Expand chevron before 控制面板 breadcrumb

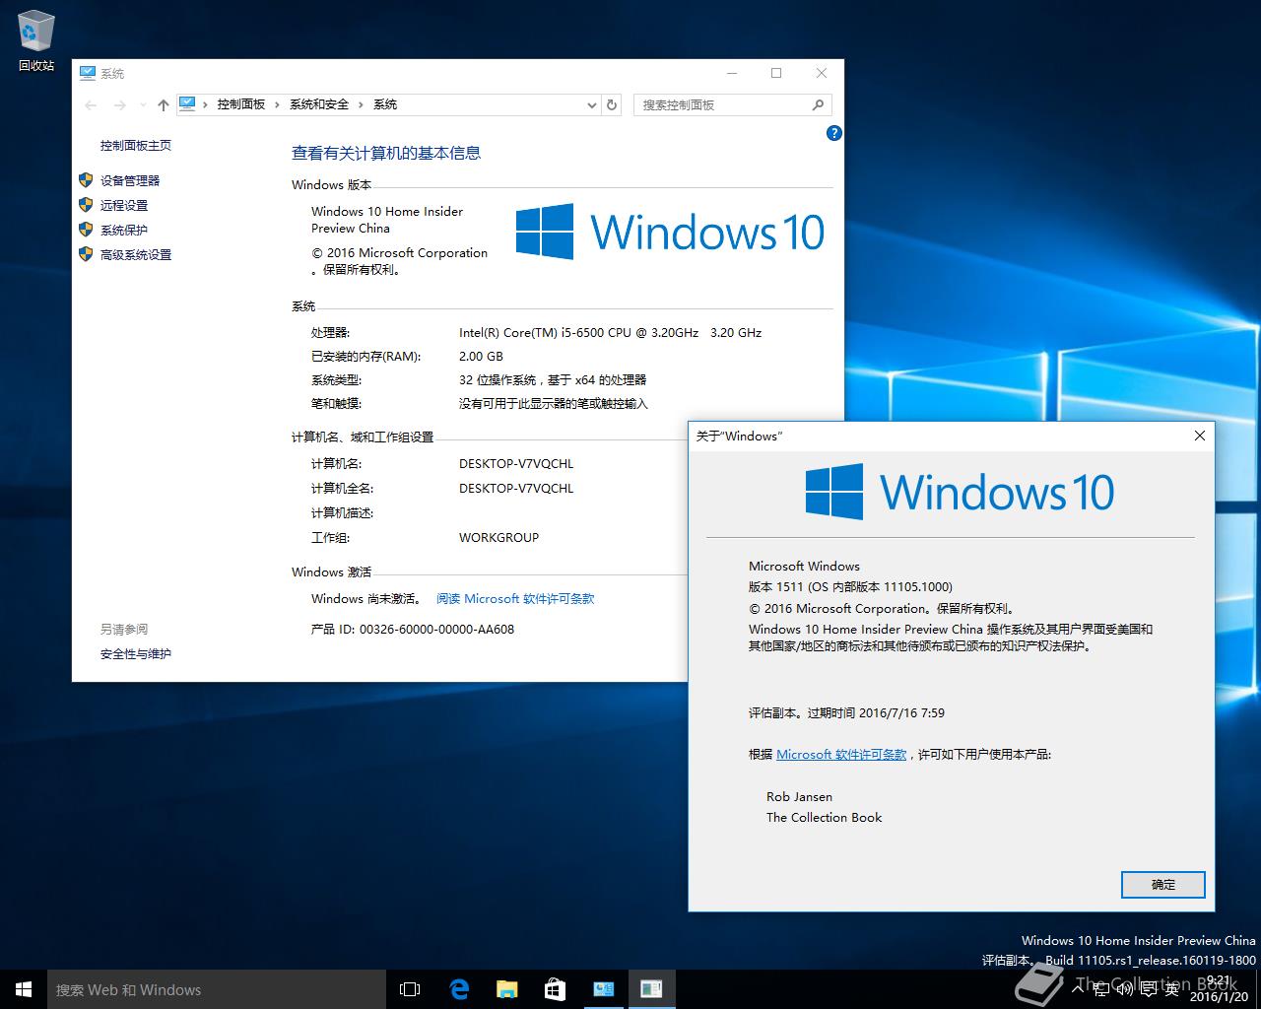[206, 104]
